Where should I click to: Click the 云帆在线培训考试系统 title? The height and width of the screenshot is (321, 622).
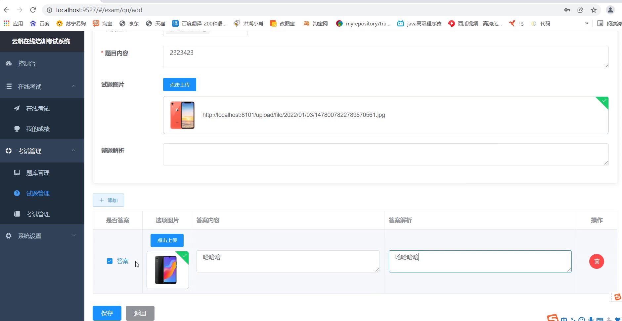pyautogui.click(x=41, y=41)
